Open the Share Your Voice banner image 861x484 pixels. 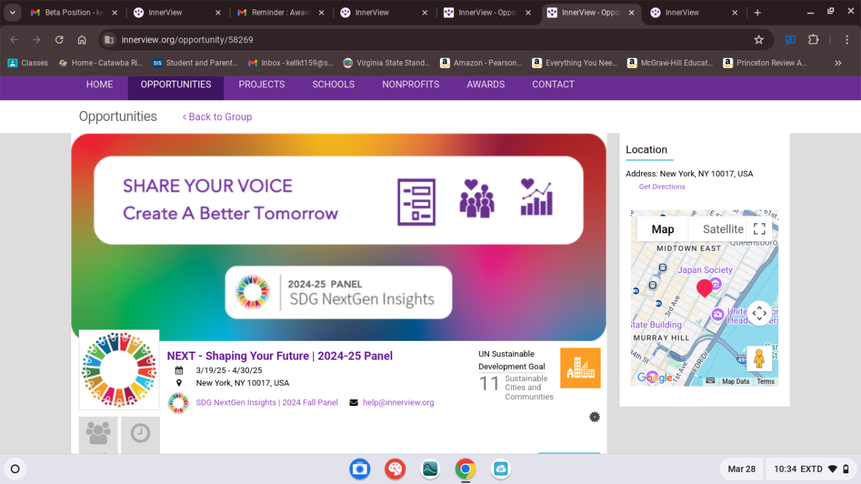[339, 237]
